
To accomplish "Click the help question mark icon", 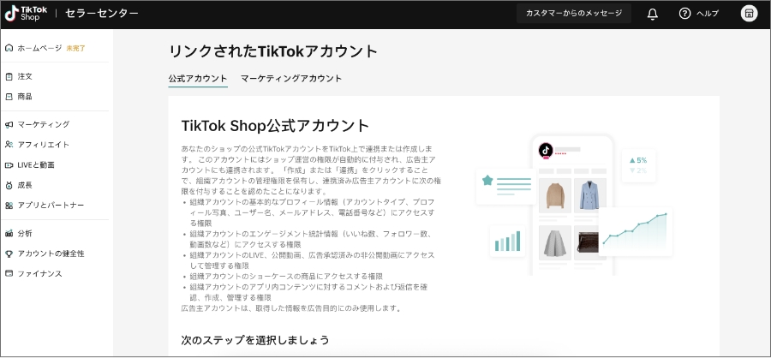I will (x=684, y=14).
